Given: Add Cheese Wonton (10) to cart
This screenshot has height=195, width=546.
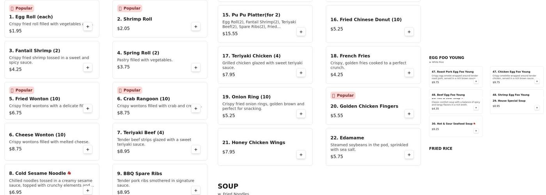Looking at the screenshot, I should 88,149.
